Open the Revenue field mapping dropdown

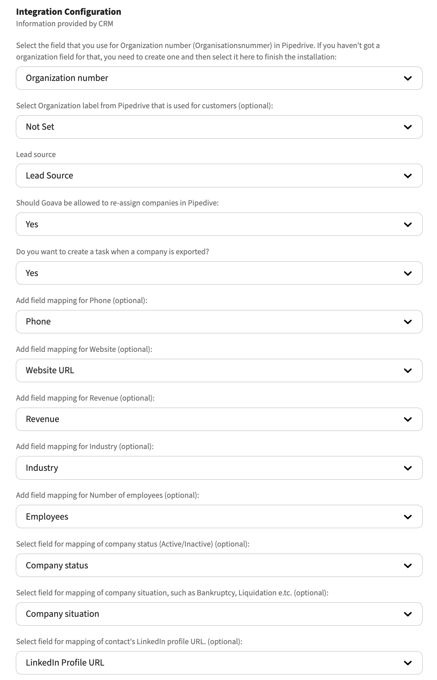(x=219, y=419)
